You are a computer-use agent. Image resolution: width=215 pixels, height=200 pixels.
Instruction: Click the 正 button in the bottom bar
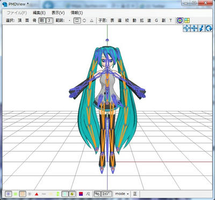(x=135, y=194)
